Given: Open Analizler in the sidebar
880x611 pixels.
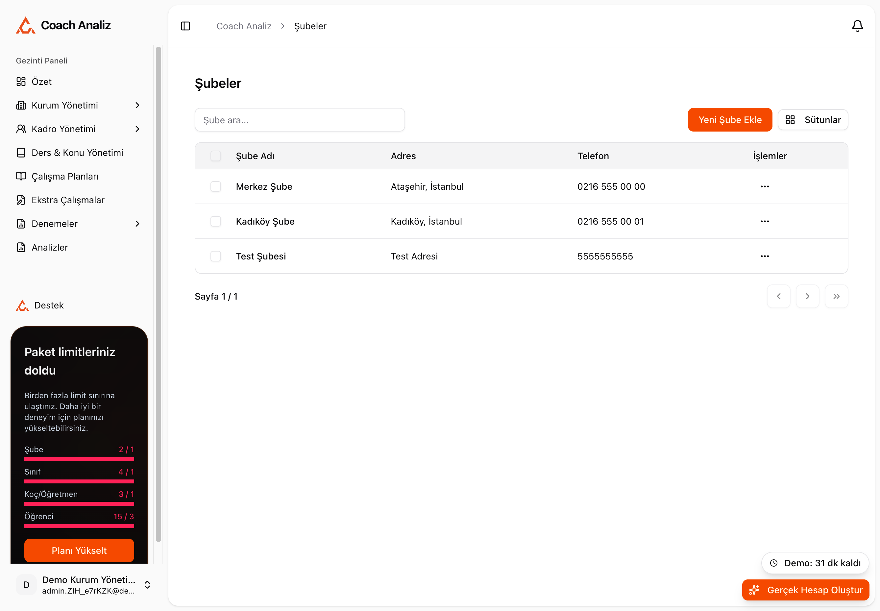Looking at the screenshot, I should (50, 247).
